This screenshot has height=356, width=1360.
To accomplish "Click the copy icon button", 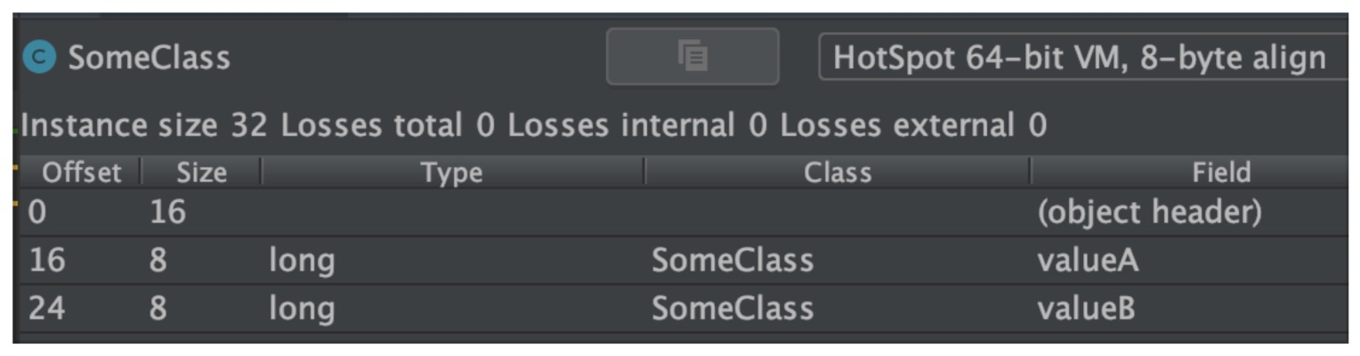I will [692, 57].
